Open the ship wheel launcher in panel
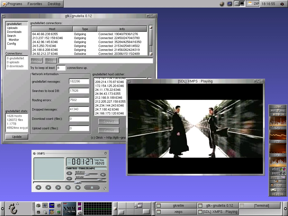The image size is (288, 216). tap(52, 212)
